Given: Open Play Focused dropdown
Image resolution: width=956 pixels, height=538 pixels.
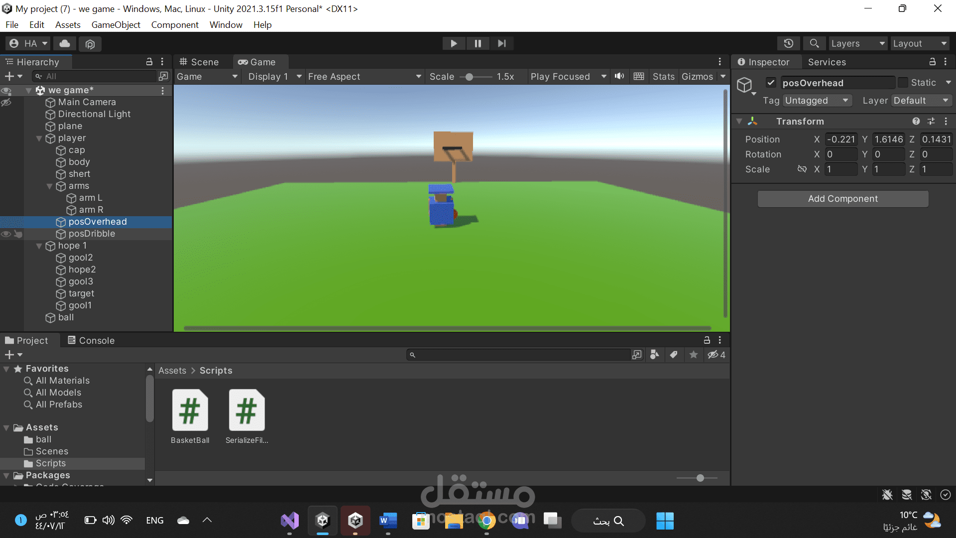Looking at the screenshot, I should click(568, 76).
